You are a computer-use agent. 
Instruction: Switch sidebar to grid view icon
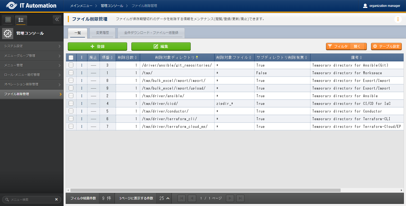[x=8, y=20]
